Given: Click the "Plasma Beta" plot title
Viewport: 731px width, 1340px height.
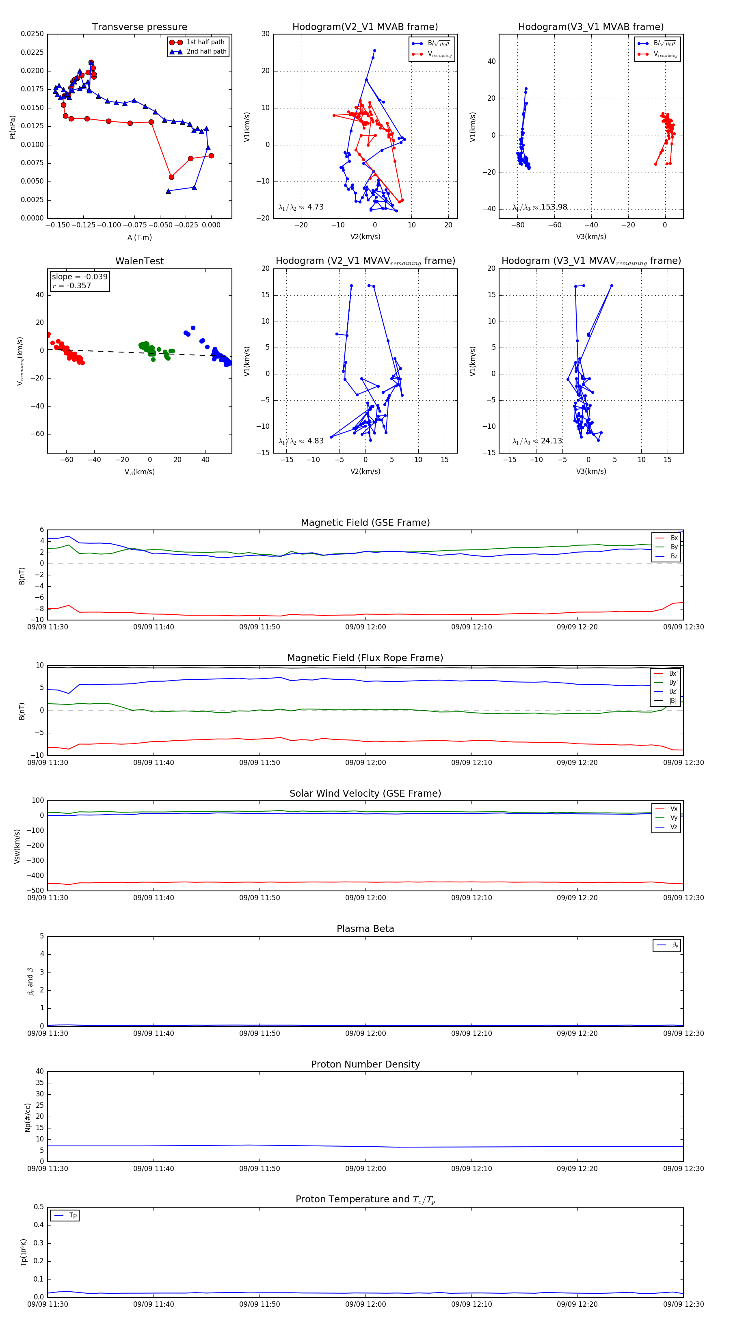Looking at the screenshot, I should click(365, 929).
